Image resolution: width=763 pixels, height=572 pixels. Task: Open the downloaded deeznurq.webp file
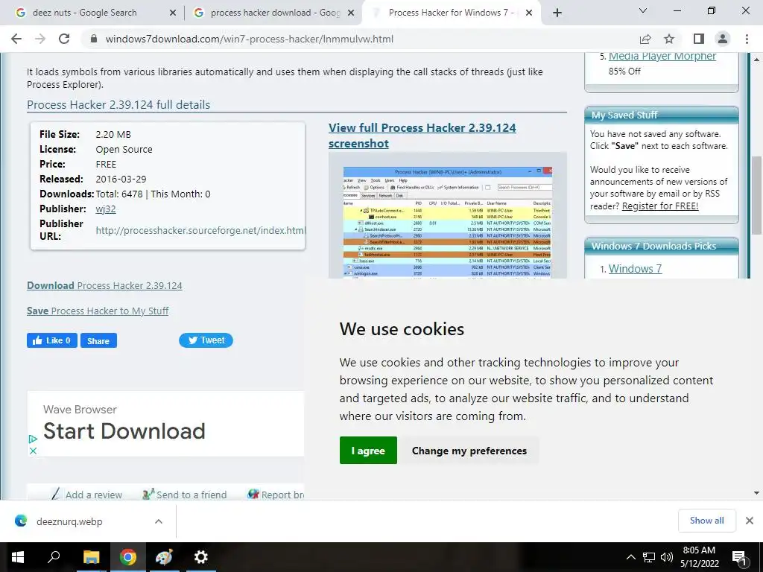[x=69, y=521]
